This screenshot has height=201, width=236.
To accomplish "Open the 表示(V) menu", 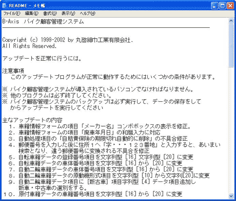I will tap(68, 14).
